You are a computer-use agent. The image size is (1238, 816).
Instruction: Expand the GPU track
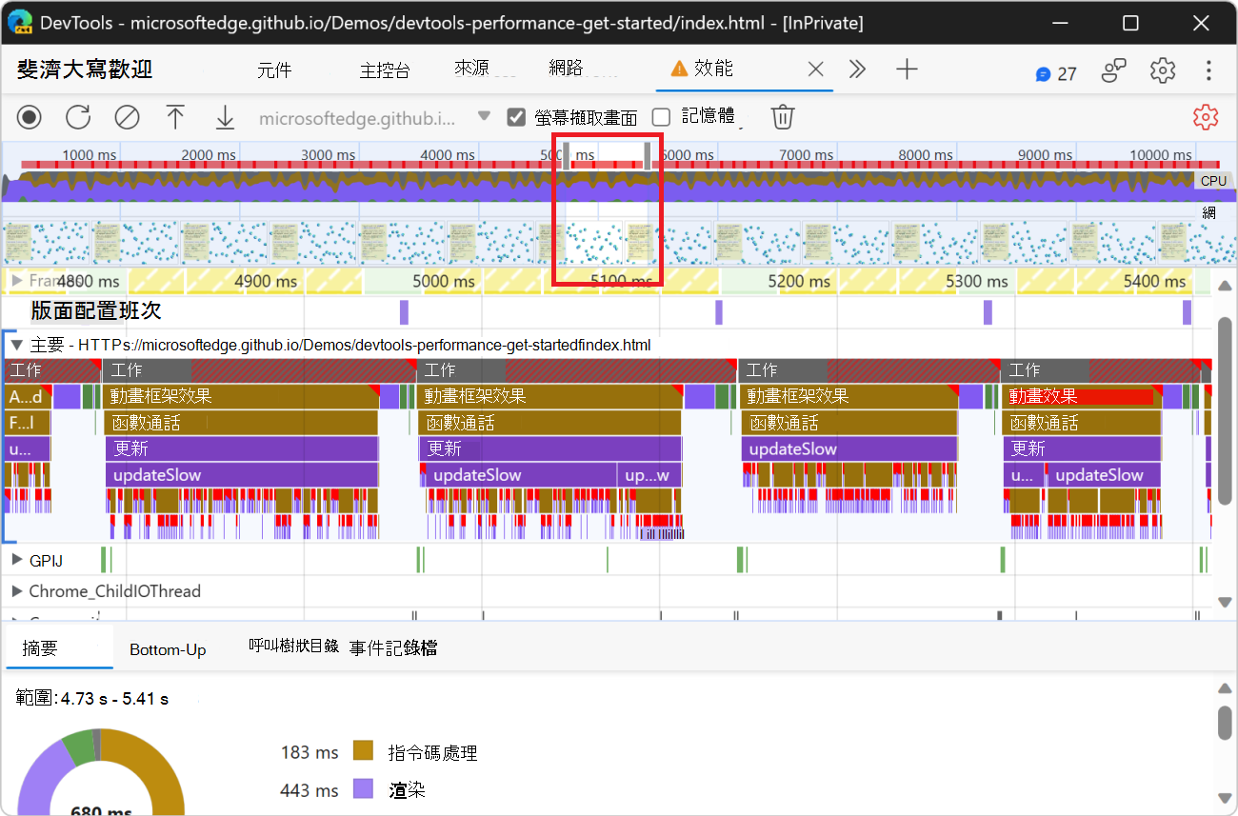pyautogui.click(x=16, y=560)
